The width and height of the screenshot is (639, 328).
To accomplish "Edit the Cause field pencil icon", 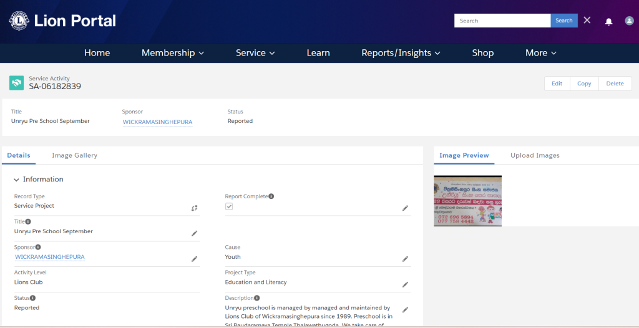I will [405, 259].
